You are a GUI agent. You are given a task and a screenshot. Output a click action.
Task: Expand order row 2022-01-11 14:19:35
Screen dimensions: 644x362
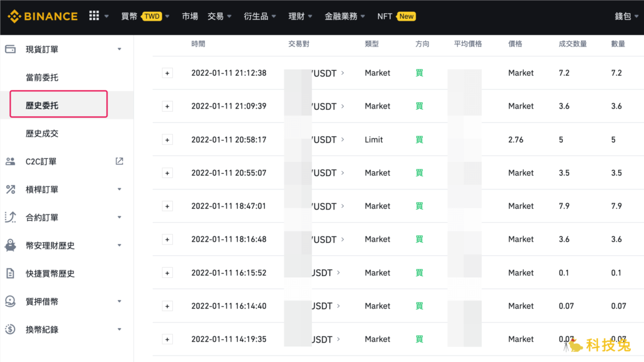pos(167,339)
